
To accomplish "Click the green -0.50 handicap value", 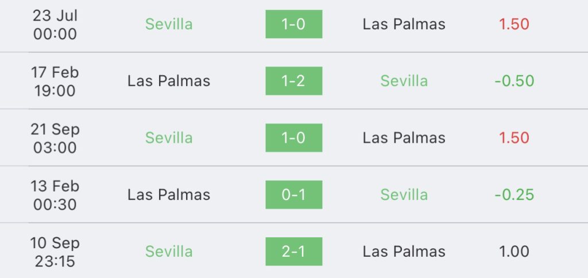I will click(x=514, y=81).
